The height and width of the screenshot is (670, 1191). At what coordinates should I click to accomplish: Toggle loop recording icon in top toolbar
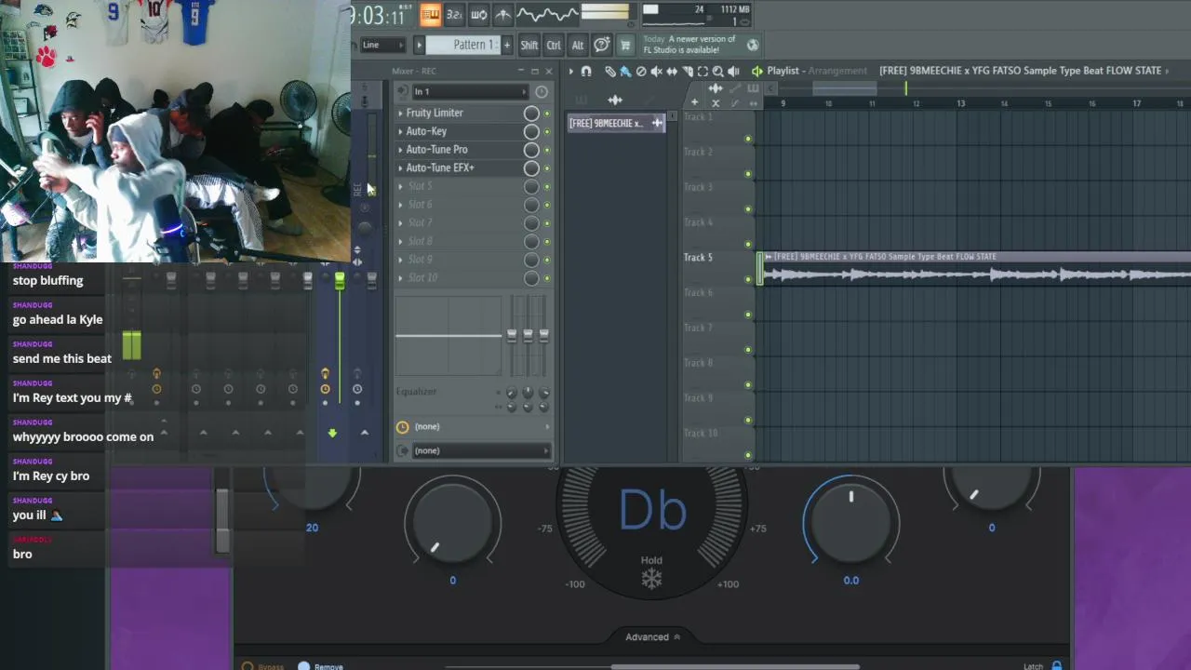pos(478,14)
